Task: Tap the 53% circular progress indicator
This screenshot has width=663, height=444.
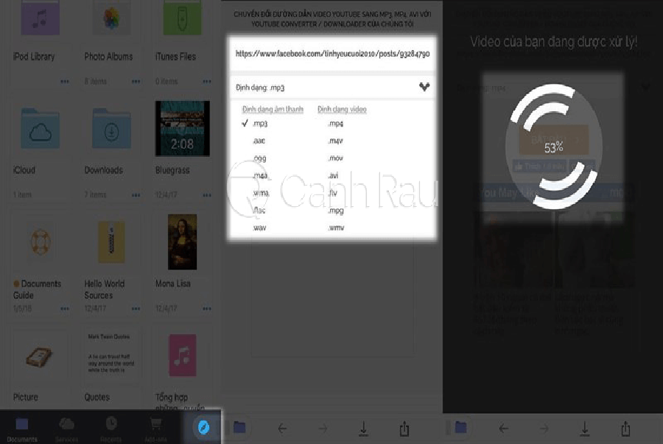Action: 554,148
